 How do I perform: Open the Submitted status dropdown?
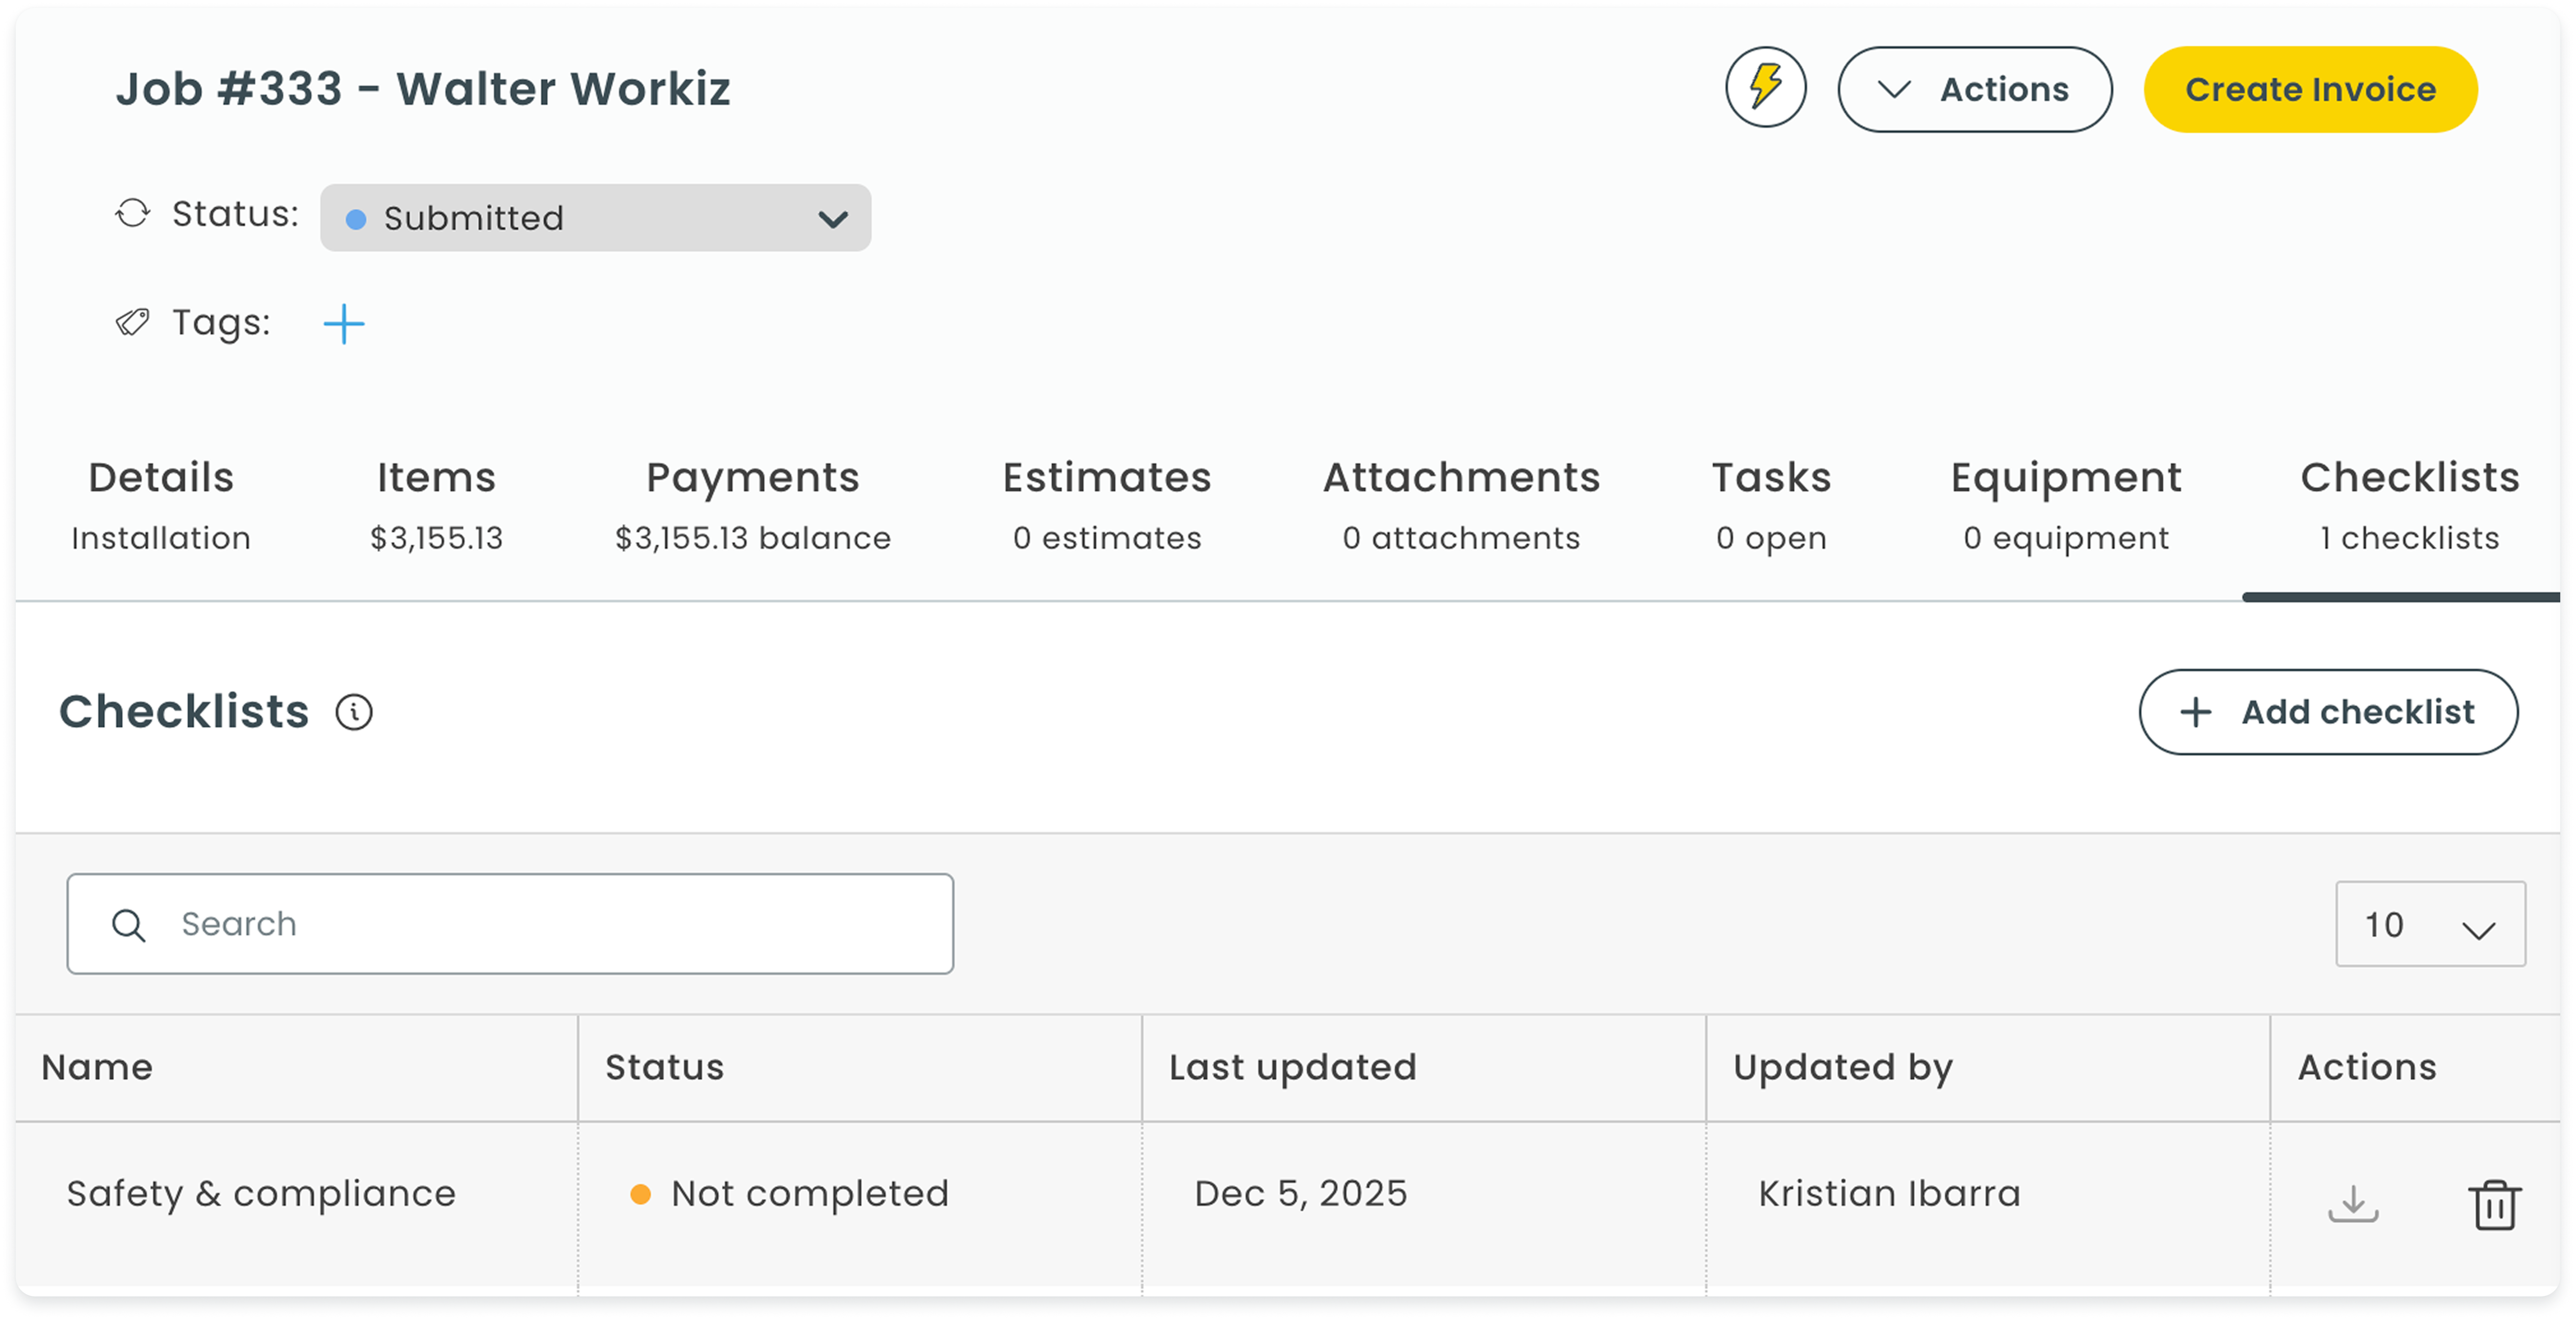click(595, 218)
